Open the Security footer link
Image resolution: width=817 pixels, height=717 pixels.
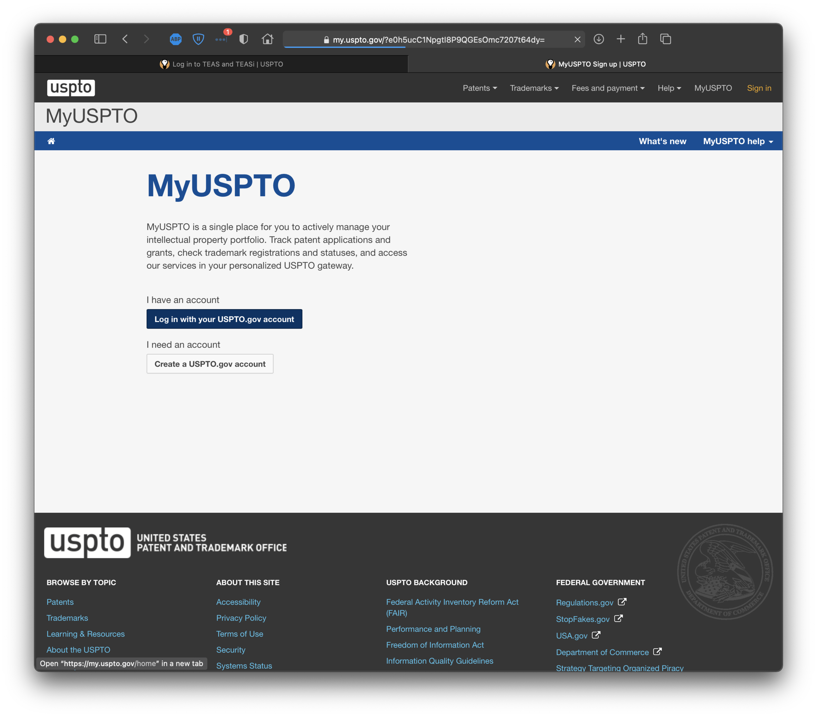click(x=231, y=650)
